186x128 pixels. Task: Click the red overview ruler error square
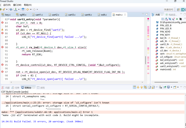(x=148, y=19)
